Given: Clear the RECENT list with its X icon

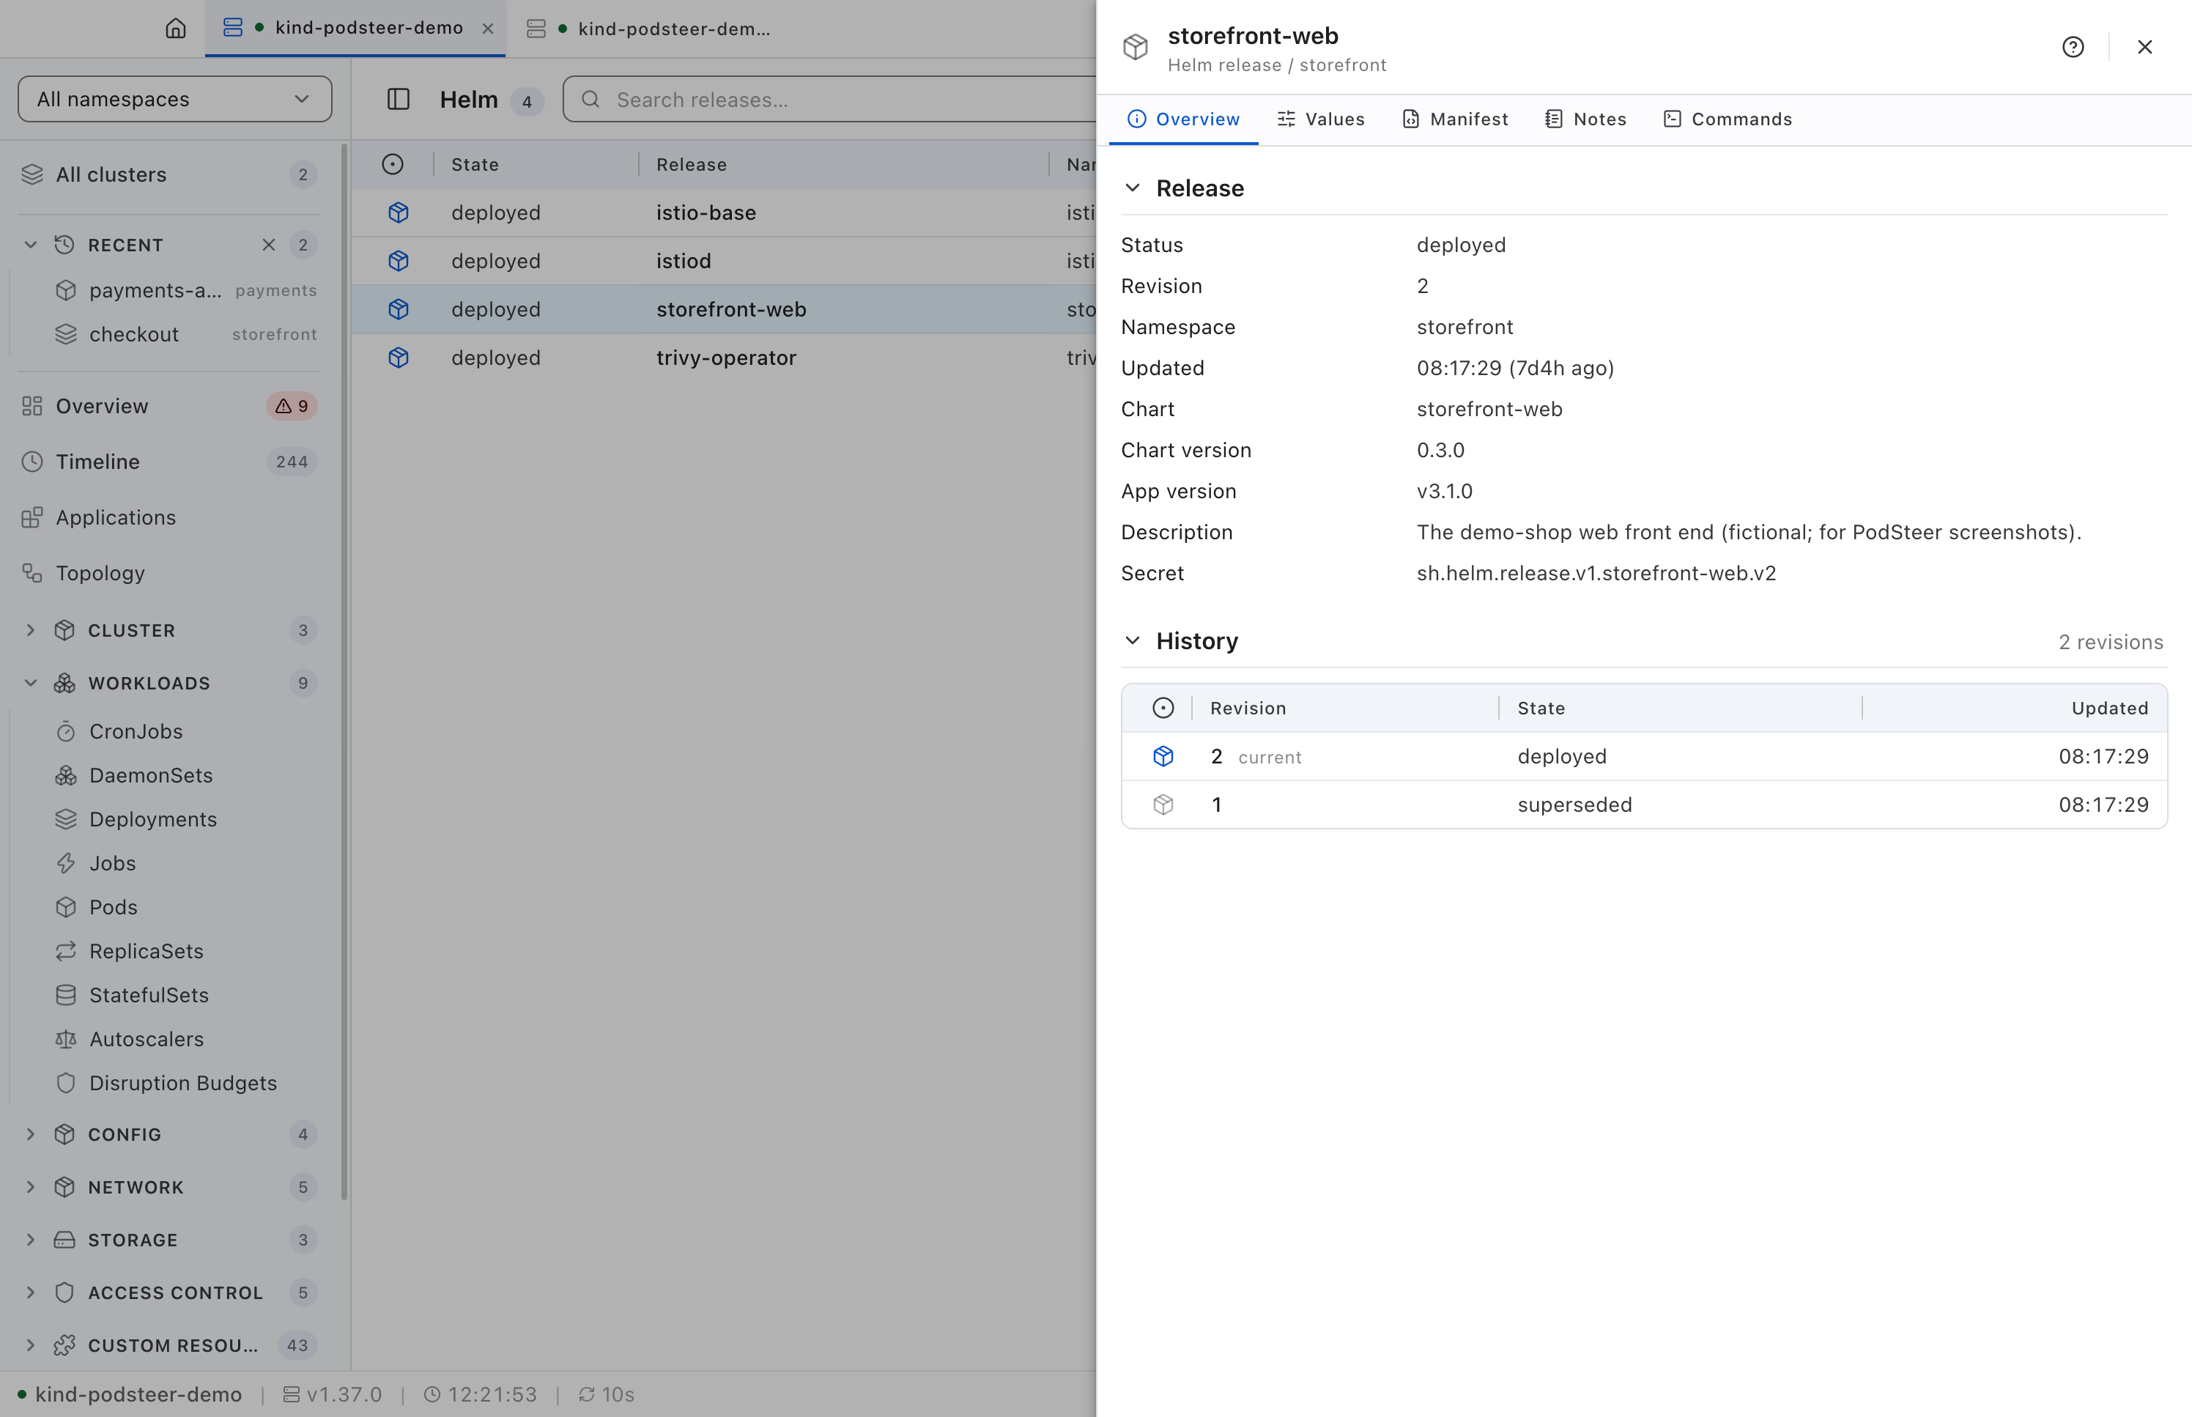Looking at the screenshot, I should tap(269, 245).
